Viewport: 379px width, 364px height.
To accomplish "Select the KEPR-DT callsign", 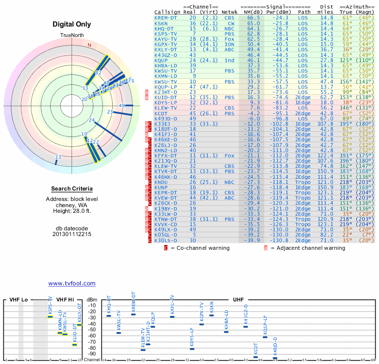I will [165, 193].
